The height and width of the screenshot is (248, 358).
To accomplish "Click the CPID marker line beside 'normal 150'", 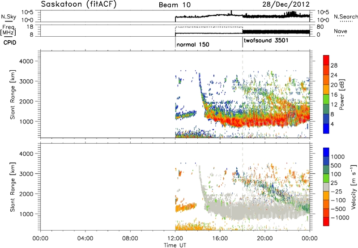I will pyautogui.click(x=175, y=43).
